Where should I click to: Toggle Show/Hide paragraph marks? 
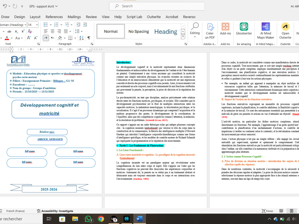click(x=89, y=38)
